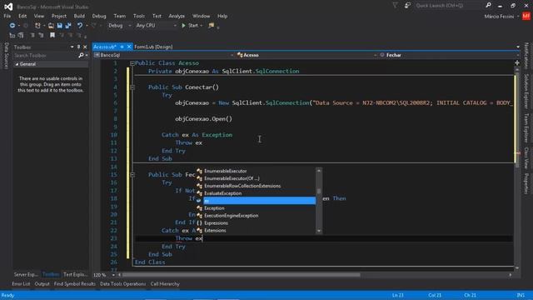Click the editor horizontal scrollbar thumb
The image size is (533, 300).
coord(241,275)
